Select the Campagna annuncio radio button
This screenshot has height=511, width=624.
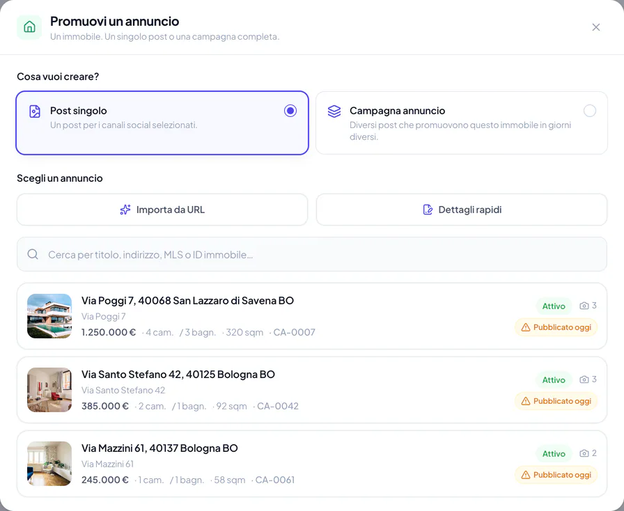tap(589, 111)
